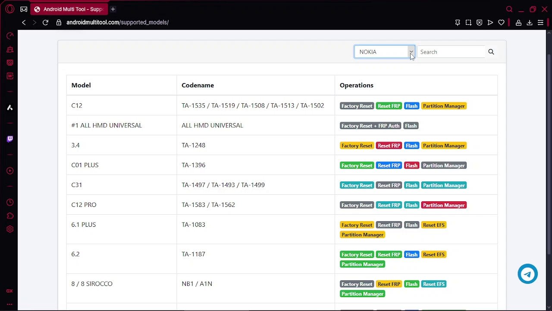Open GX Corner gamepad icon
Screen dimensions: 552x311
click(24, 9)
